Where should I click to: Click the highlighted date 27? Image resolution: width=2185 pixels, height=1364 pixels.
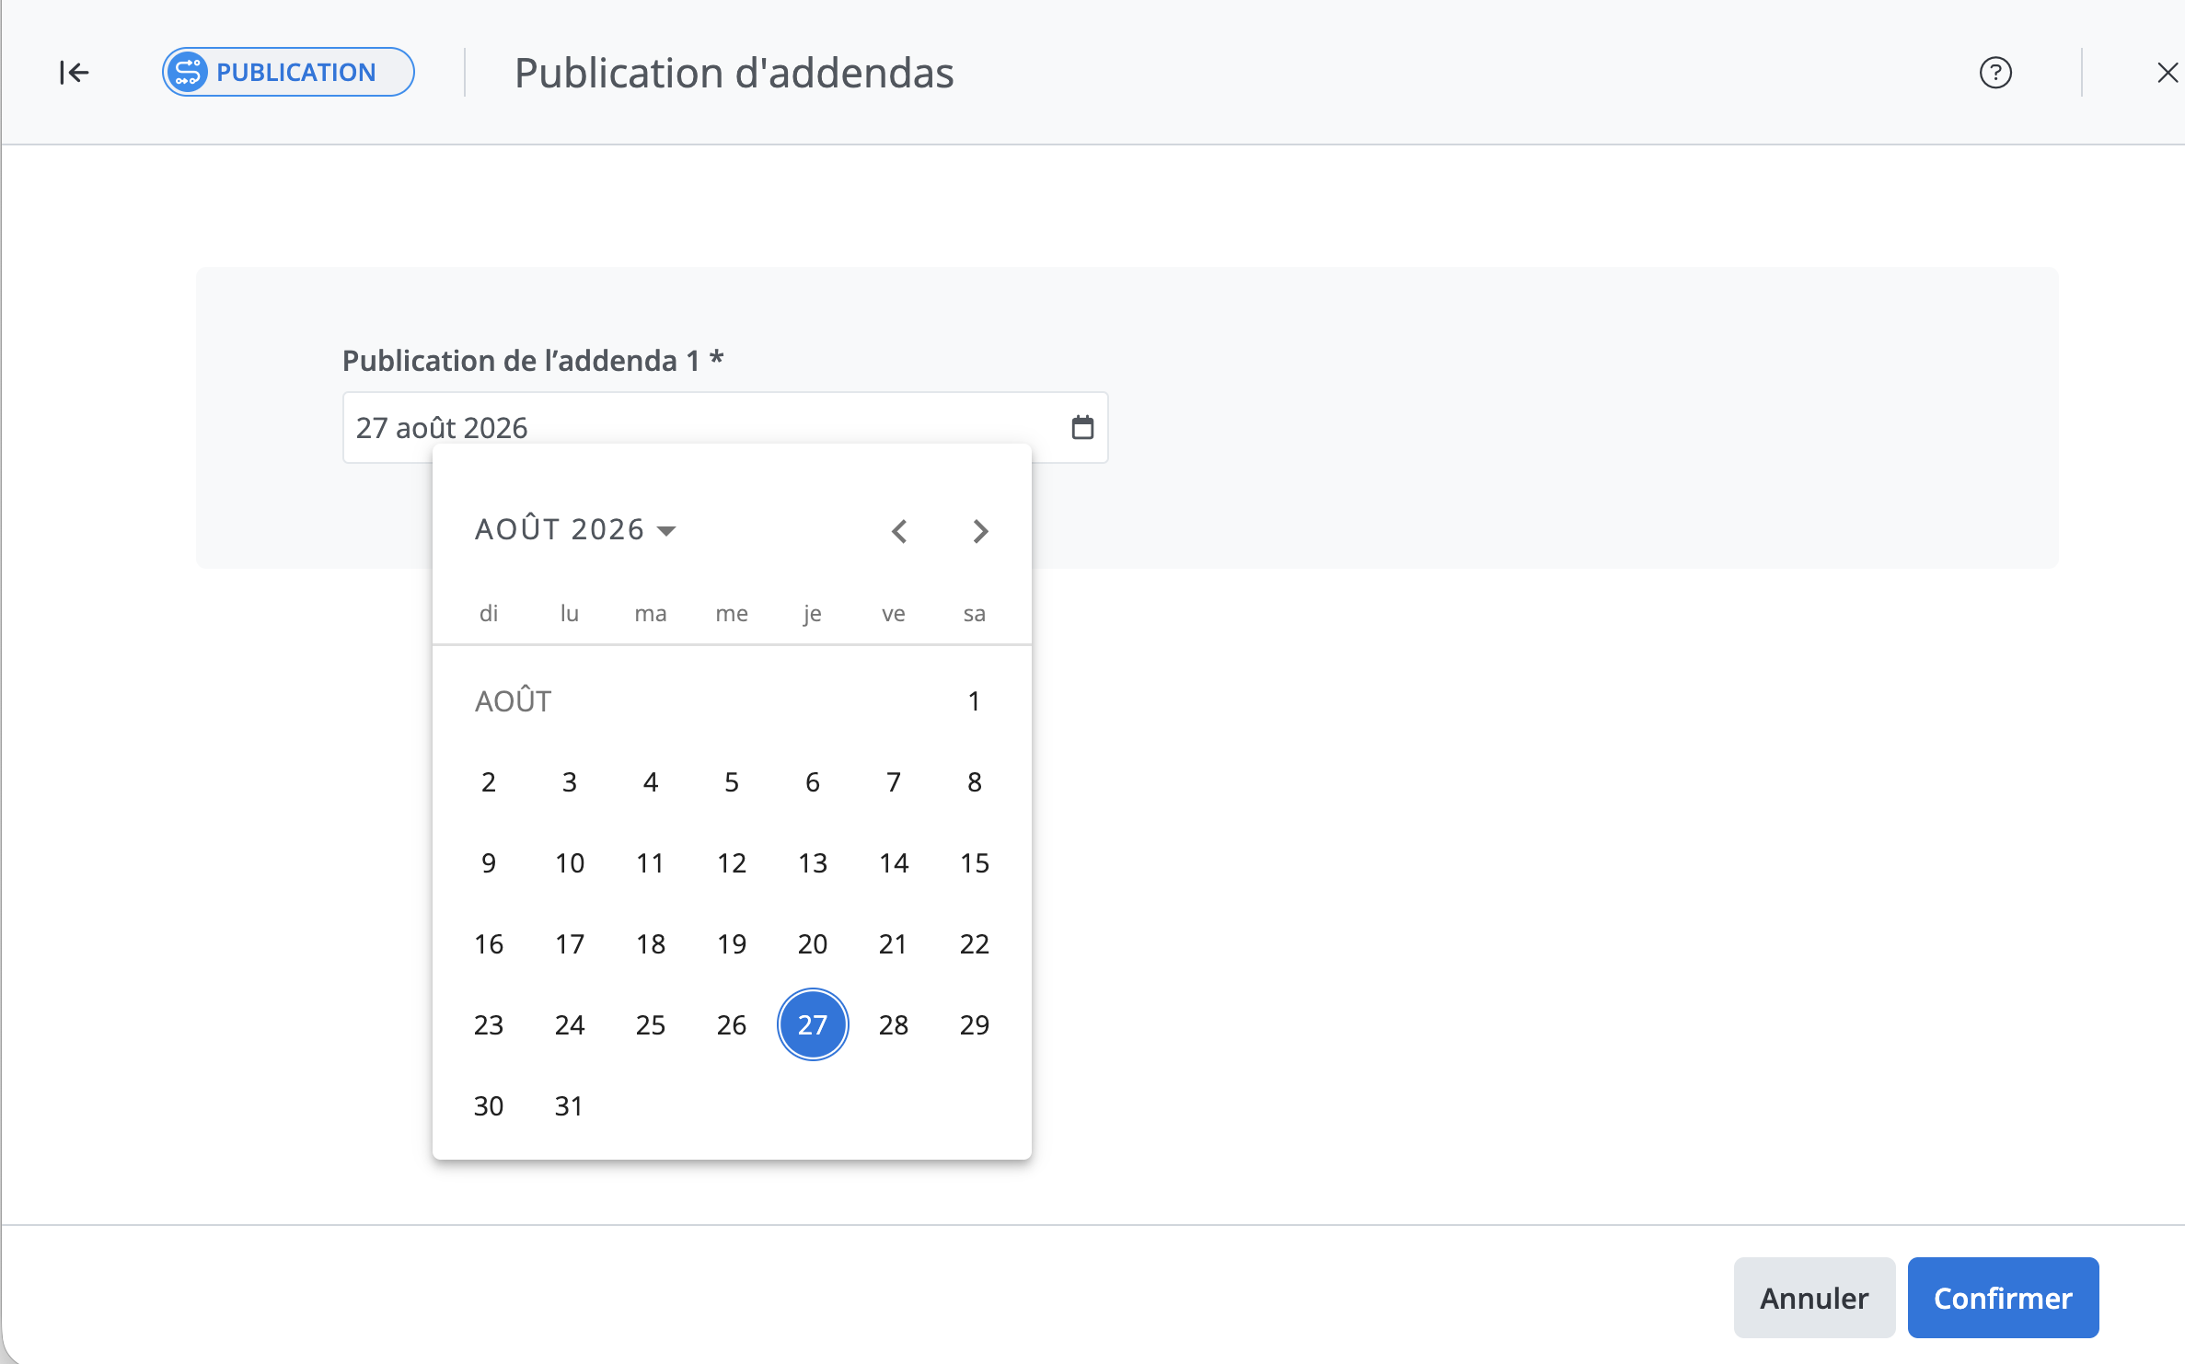click(813, 1025)
